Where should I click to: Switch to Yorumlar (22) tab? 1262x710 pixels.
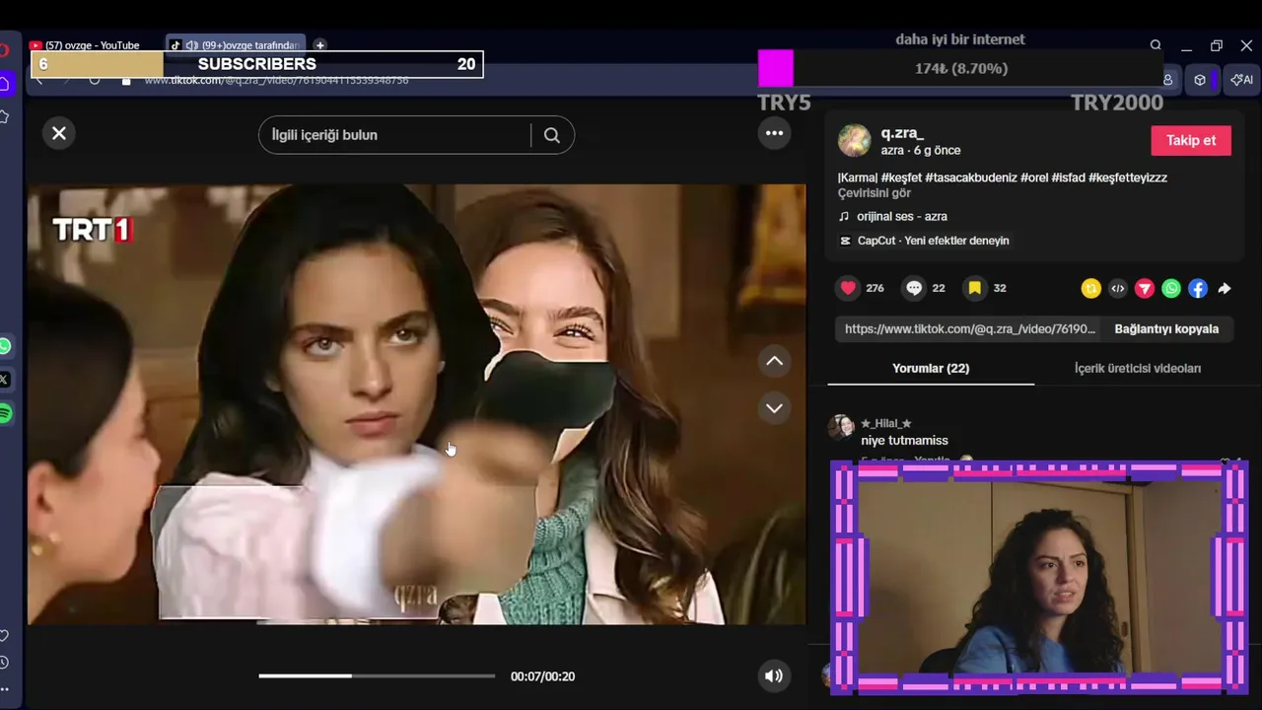click(x=931, y=368)
